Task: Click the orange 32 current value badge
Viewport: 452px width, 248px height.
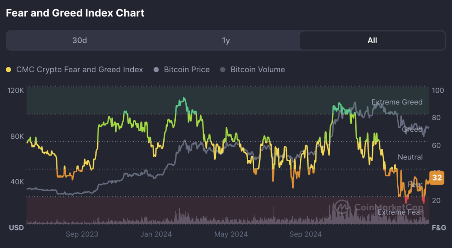Action: coord(437,178)
